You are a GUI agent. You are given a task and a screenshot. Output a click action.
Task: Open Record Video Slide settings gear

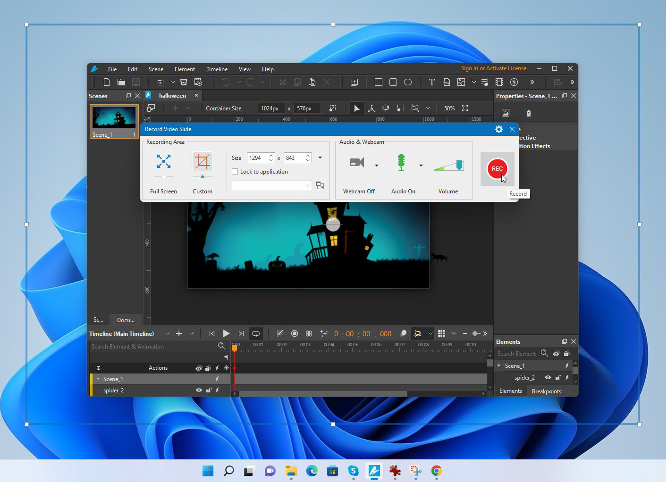[x=499, y=129]
